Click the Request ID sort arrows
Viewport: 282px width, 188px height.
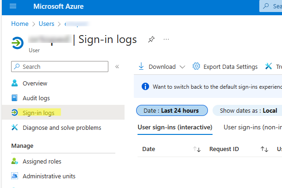point(264,149)
